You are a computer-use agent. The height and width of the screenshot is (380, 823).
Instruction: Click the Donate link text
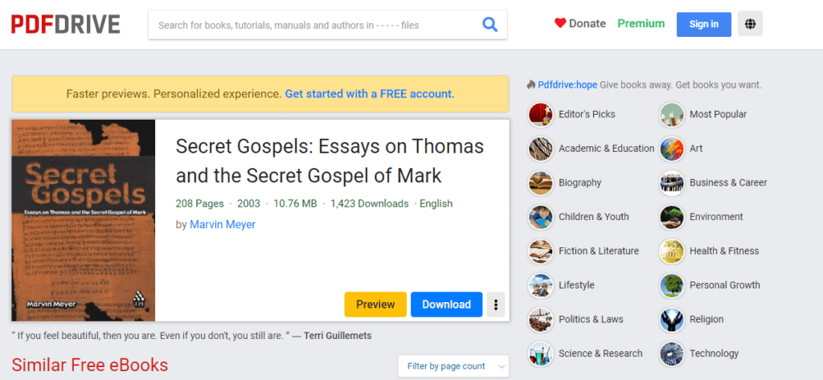[588, 23]
